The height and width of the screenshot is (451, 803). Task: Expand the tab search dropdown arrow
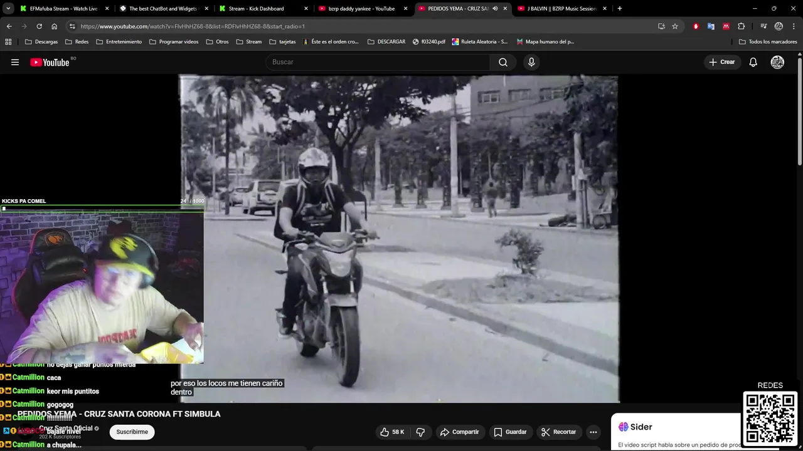[x=8, y=9]
